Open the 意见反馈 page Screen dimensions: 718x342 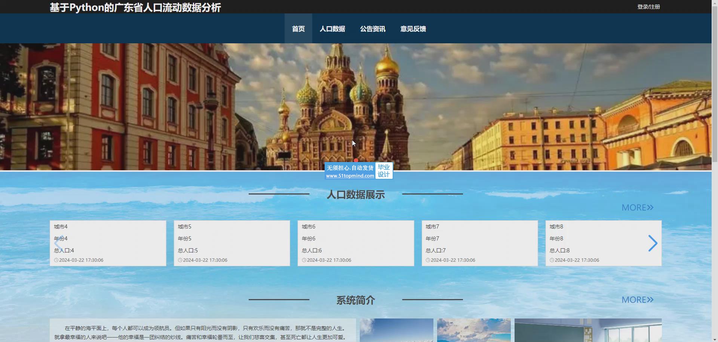[413, 29]
